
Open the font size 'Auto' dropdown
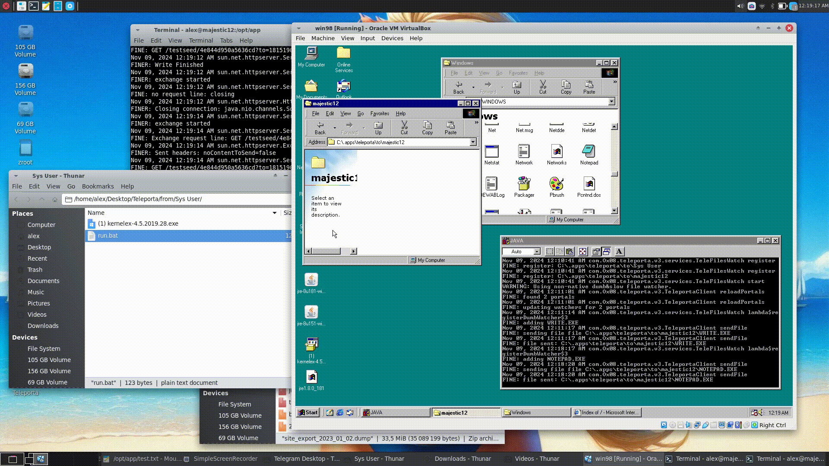pos(537,252)
